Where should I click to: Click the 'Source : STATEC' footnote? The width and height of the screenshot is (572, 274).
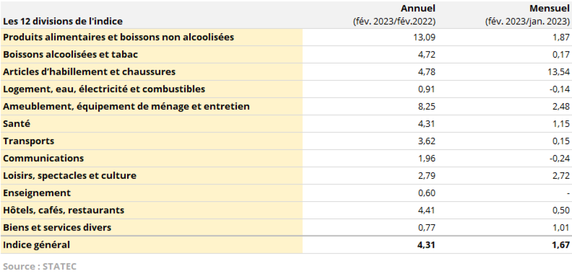pos(39,266)
